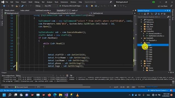Click the taskbar search icon
This screenshot has height=98, width=175.
[10, 95]
